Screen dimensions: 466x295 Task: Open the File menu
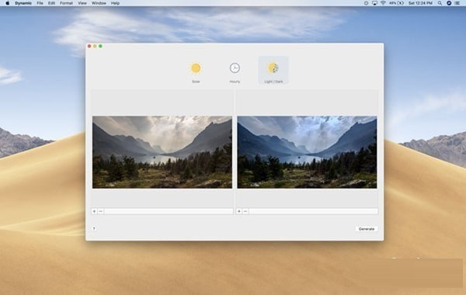[40, 3]
